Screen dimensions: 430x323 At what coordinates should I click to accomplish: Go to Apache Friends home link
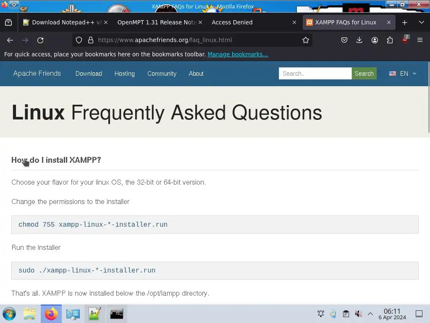coord(37,73)
